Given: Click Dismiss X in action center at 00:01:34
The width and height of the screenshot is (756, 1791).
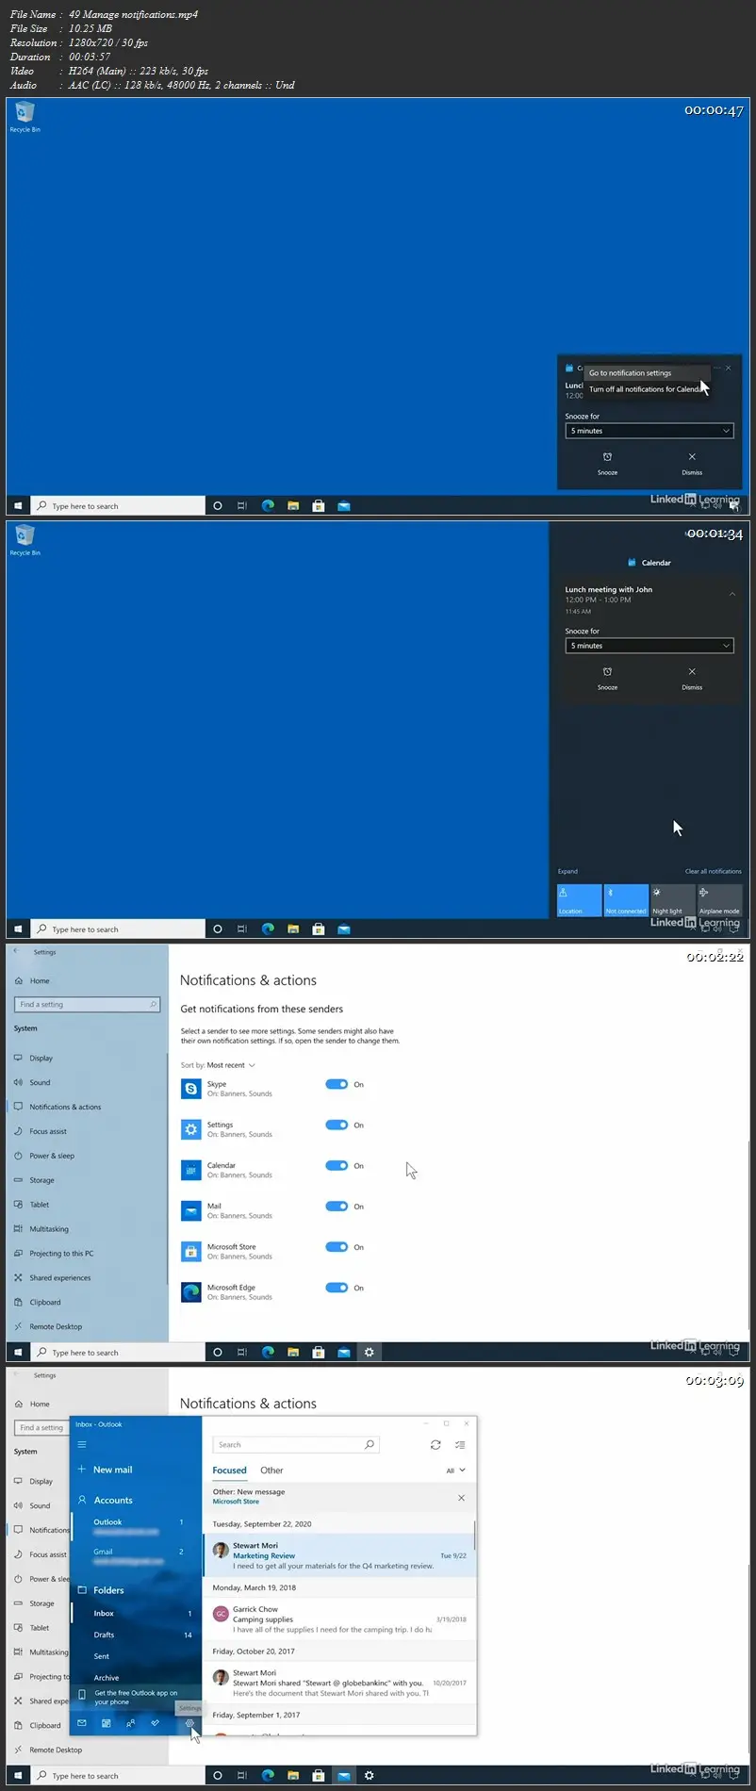Looking at the screenshot, I should [x=692, y=672].
